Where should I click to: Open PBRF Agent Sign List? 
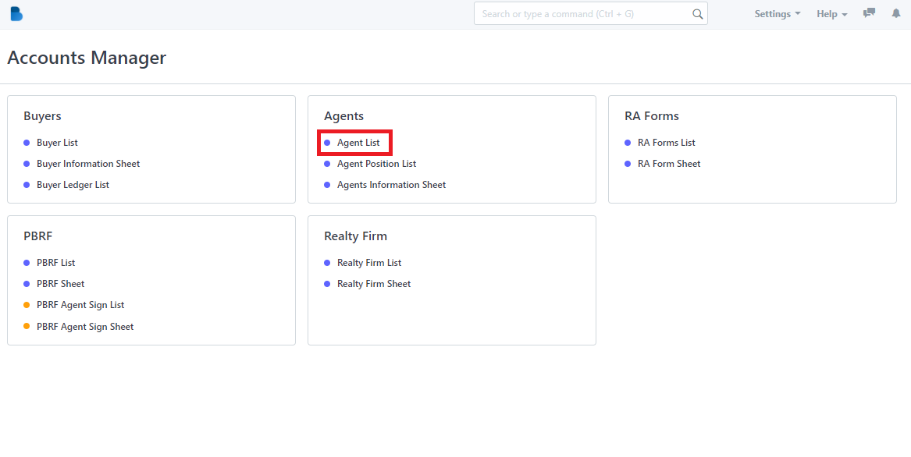(x=80, y=305)
